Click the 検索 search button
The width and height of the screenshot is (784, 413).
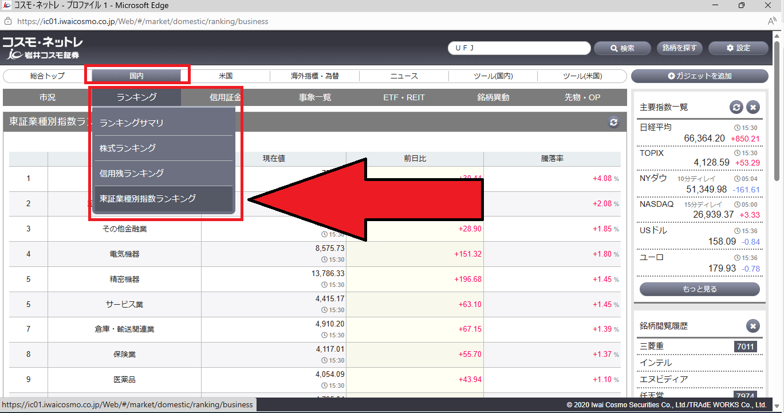click(623, 48)
